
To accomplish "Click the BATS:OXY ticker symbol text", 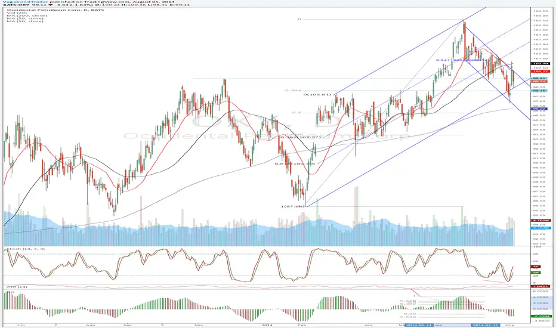I will coord(16,5).
